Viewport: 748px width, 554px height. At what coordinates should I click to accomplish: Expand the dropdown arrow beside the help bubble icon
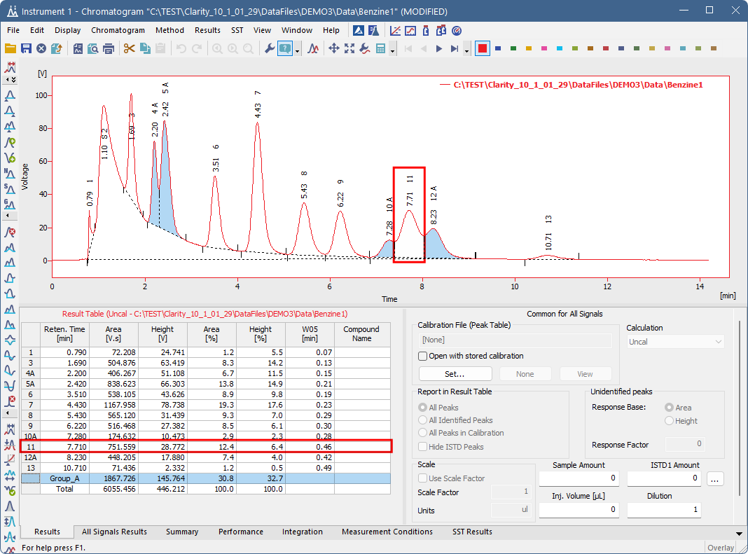click(298, 49)
